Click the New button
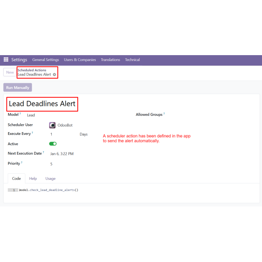Image resolution: width=262 pixels, height=262 pixels. pyautogui.click(x=10, y=72)
